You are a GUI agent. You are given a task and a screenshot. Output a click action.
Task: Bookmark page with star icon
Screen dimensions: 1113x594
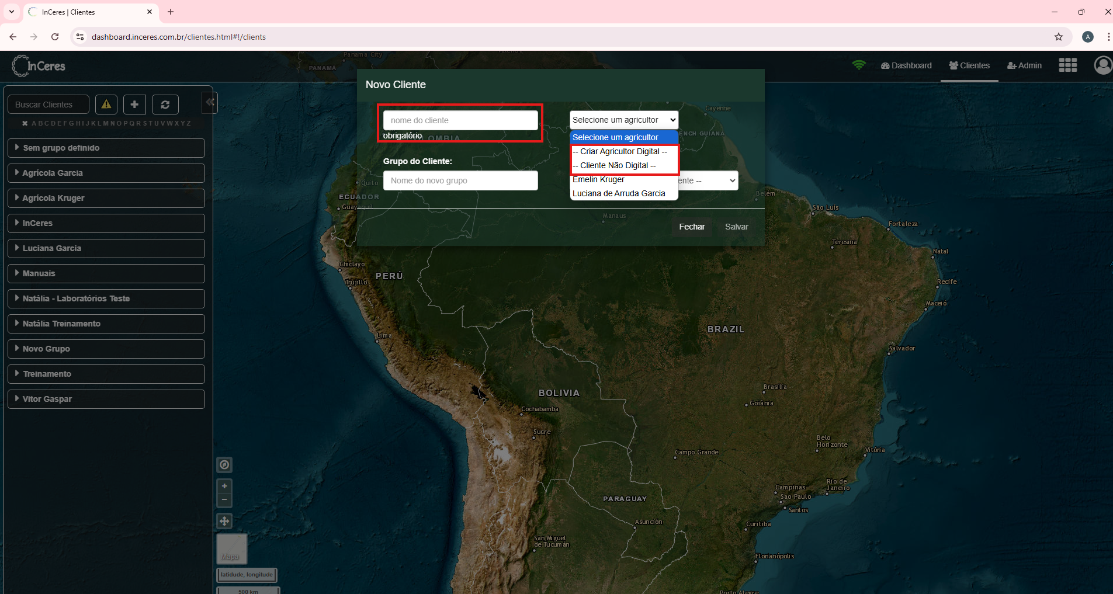tap(1059, 37)
